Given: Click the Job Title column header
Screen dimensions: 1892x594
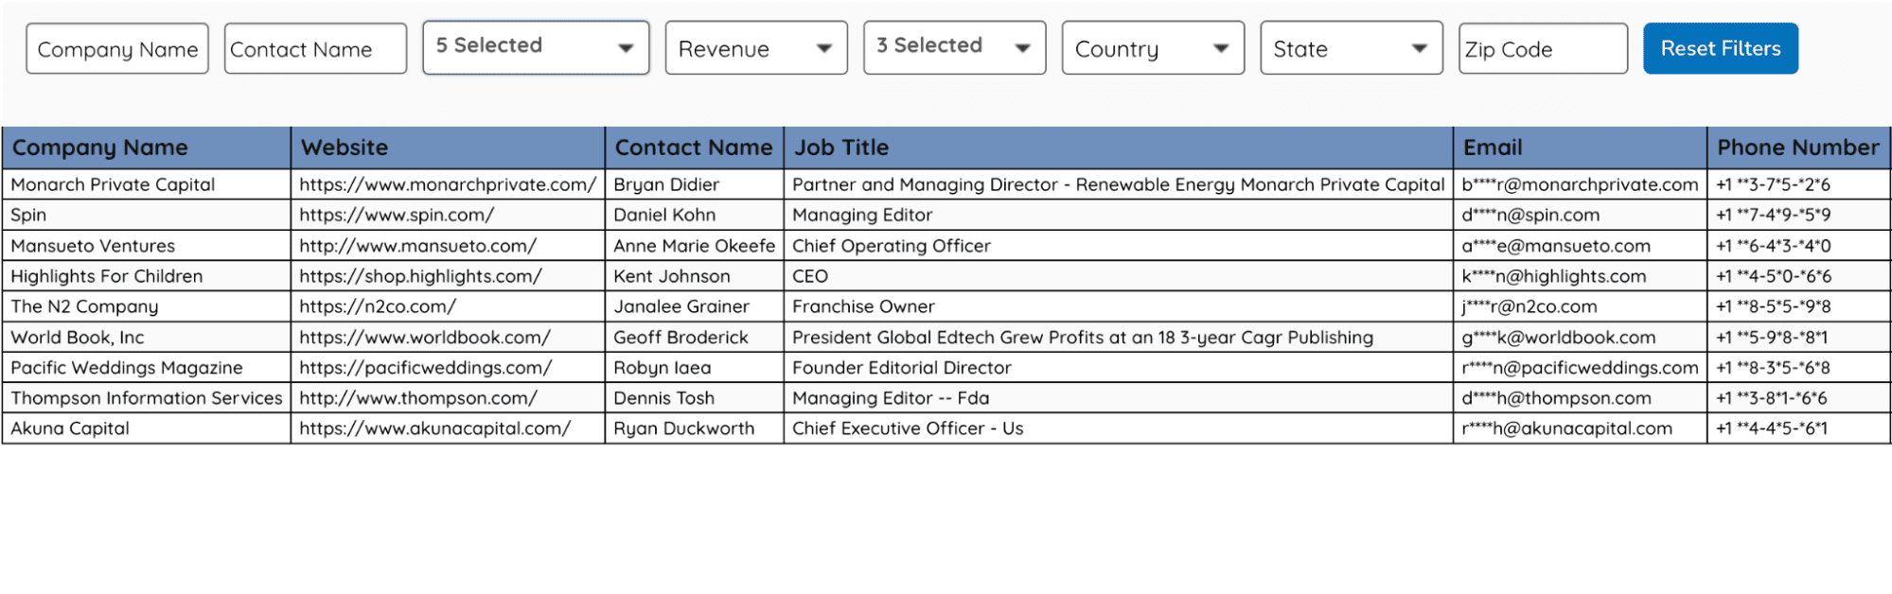Looking at the screenshot, I should [x=841, y=148].
